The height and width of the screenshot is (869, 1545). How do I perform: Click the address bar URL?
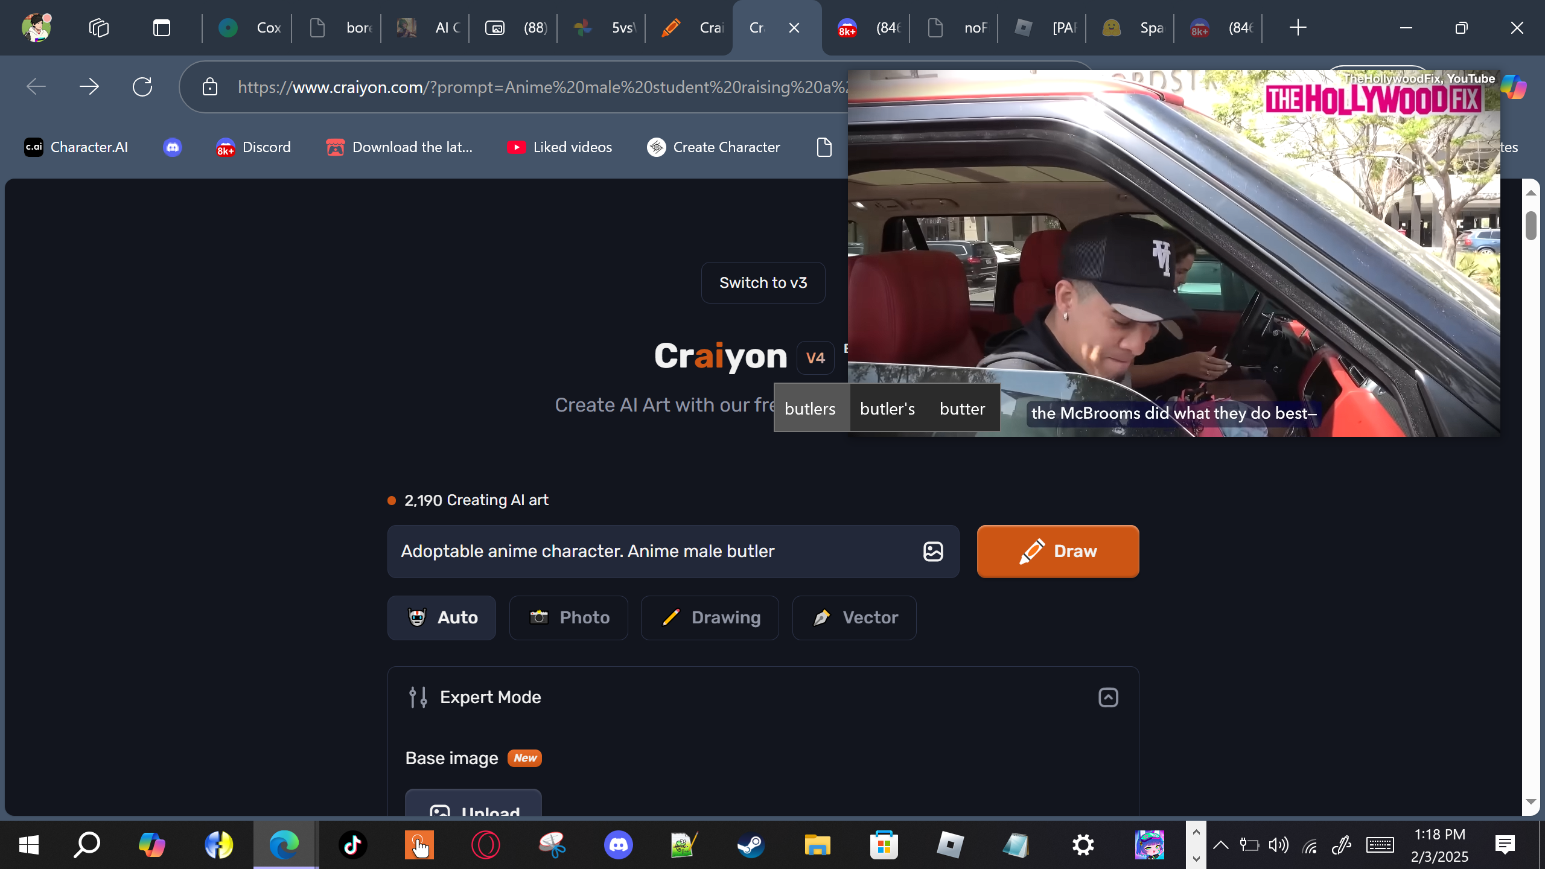point(543,87)
